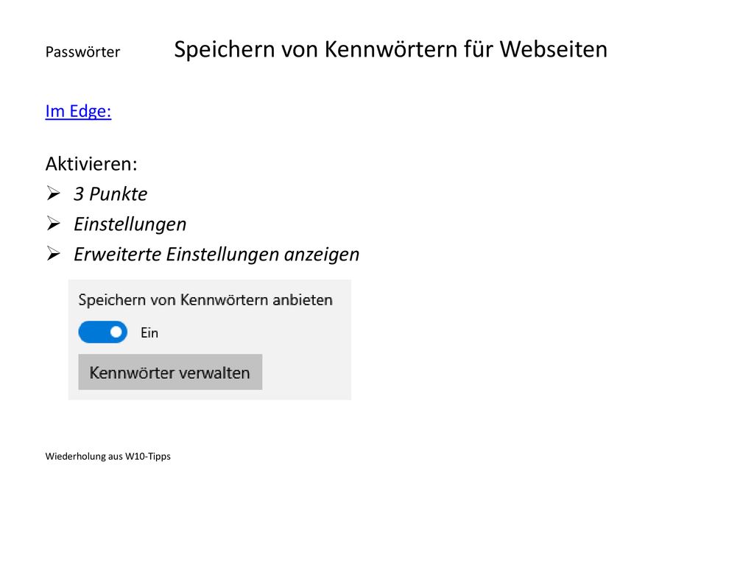Image resolution: width=754 pixels, height=565 pixels.
Task: Click the Kennwörter verwalten button
Action: 170,372
